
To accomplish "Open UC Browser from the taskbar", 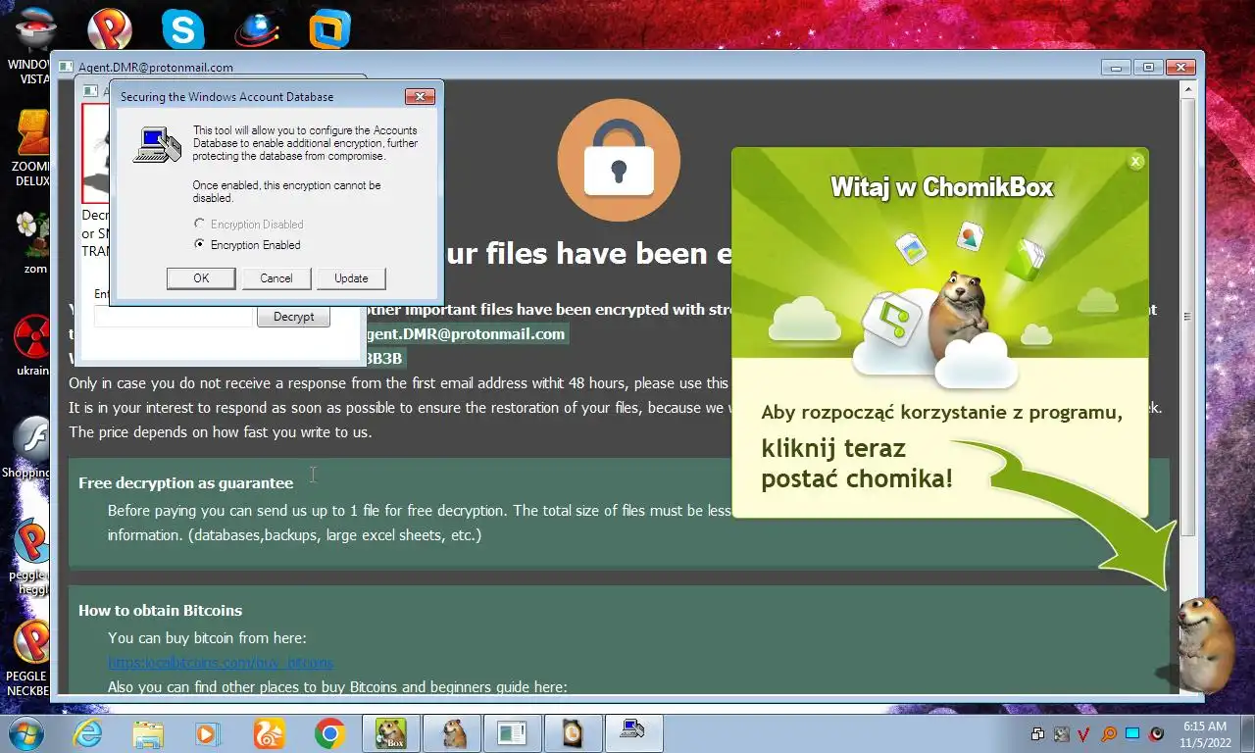I will [x=269, y=732].
